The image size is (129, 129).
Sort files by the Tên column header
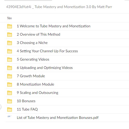tap(9, 18)
